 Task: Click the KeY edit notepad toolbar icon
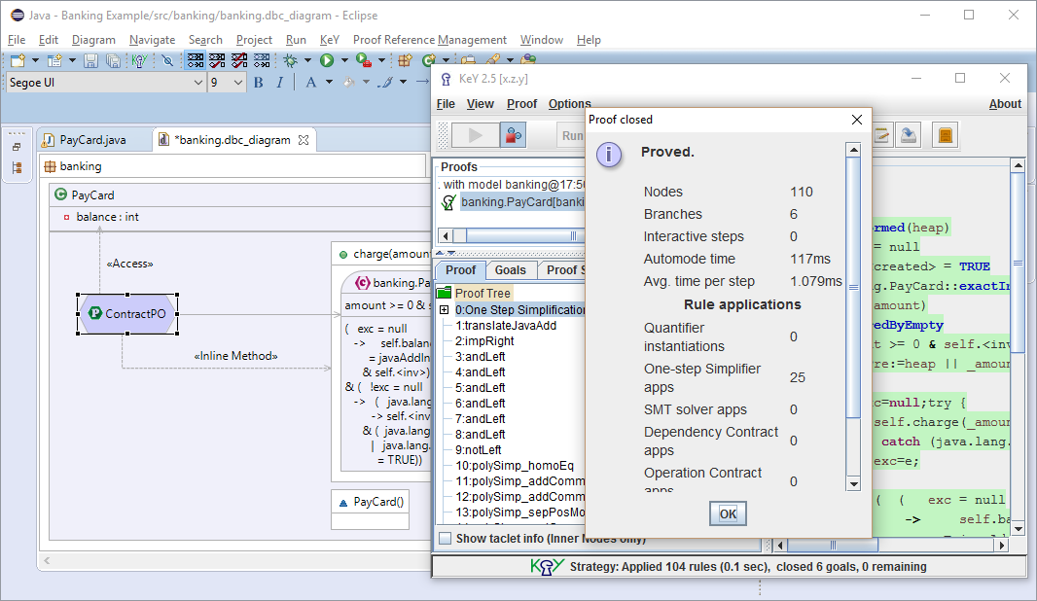(x=881, y=135)
